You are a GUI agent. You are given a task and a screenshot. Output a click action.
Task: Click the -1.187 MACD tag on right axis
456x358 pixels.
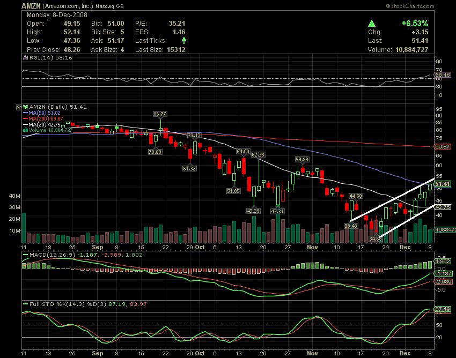click(443, 274)
